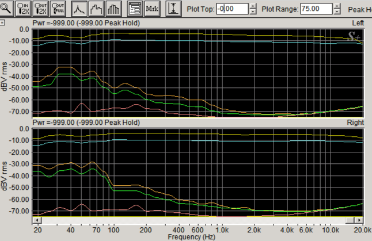Click the Right channel label
Image resolution: width=372 pixels, height=241 pixels.
tap(355, 123)
